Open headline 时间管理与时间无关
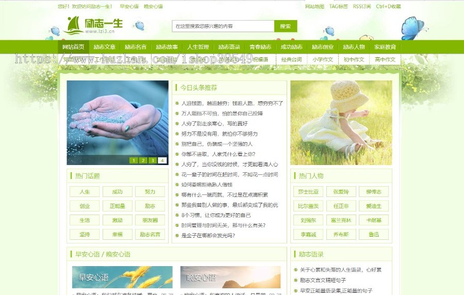 point(223,225)
